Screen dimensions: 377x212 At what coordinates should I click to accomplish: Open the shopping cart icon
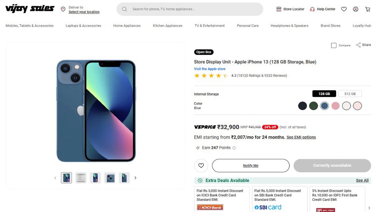pyautogui.click(x=368, y=9)
